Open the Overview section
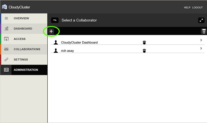 click(x=24, y=18)
